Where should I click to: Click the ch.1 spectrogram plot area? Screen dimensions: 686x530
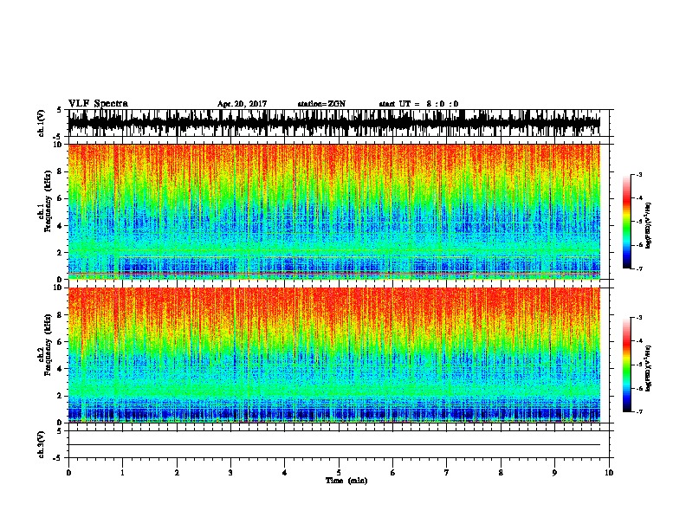pos(334,211)
